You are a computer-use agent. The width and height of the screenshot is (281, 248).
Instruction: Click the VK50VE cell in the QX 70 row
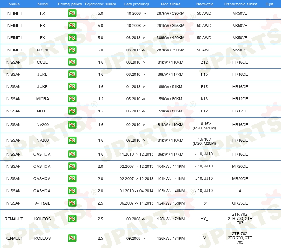(240, 50)
